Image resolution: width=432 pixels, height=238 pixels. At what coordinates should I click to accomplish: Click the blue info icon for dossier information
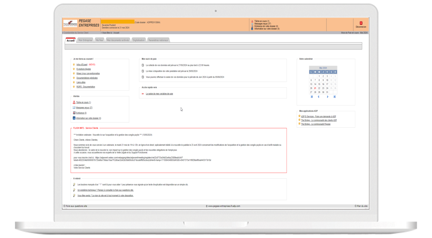(74, 118)
